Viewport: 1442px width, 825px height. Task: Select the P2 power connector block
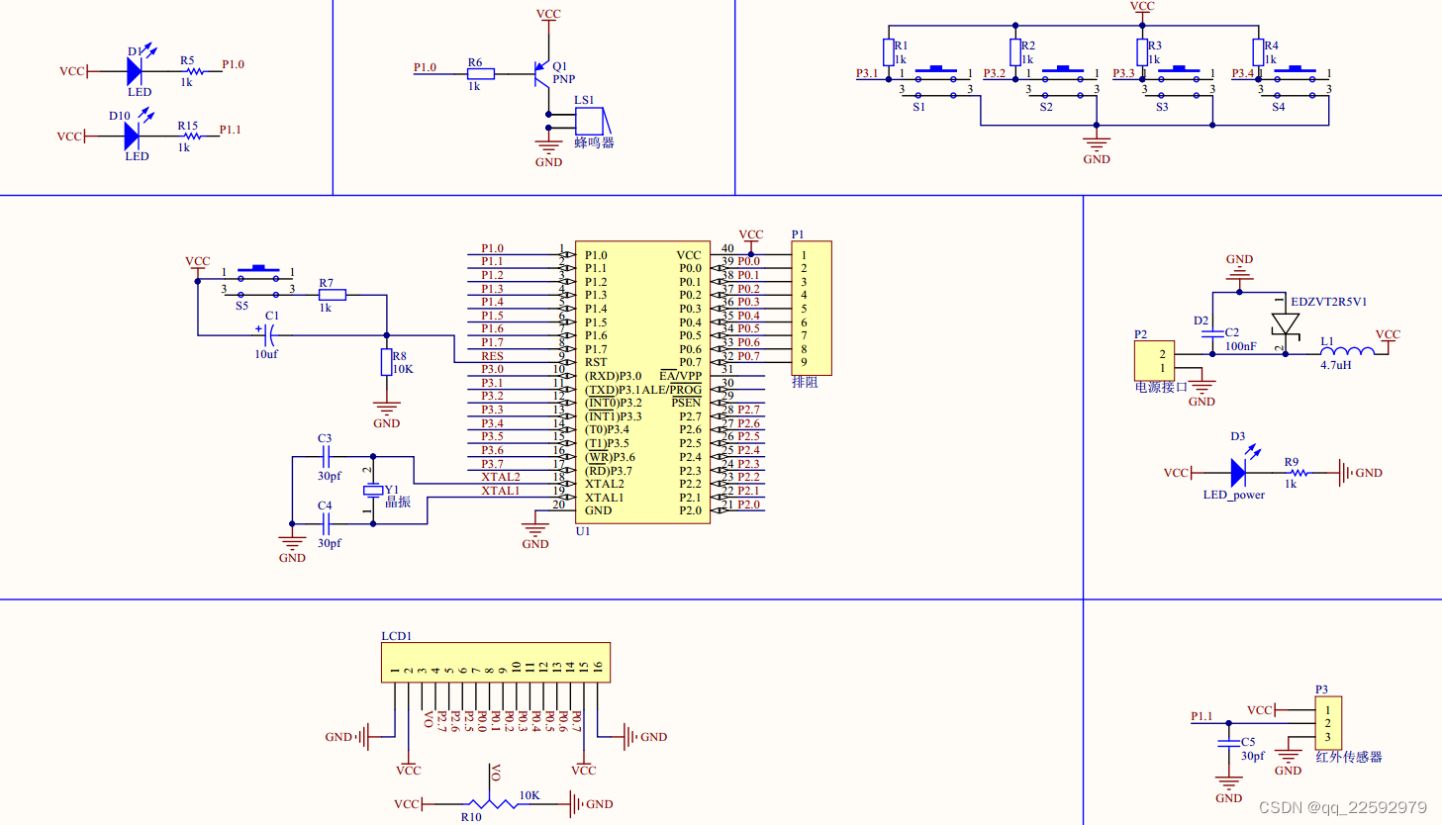(1154, 361)
